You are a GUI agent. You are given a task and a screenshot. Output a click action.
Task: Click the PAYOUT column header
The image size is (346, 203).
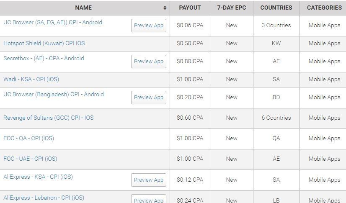tap(190, 8)
